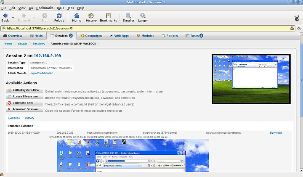303x177 pixels.
Task: Open the Reports tab
Action: point(170,36)
